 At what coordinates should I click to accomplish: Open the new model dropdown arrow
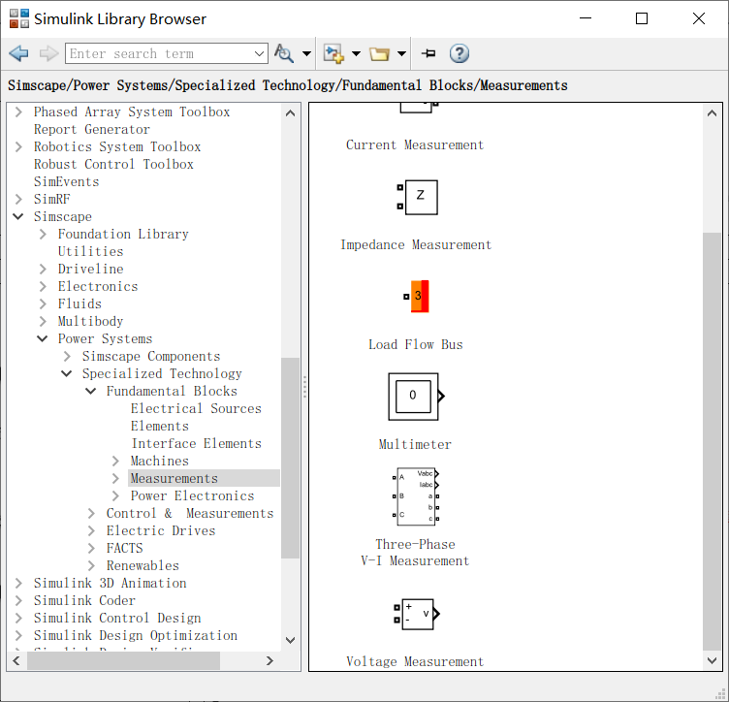tap(356, 54)
